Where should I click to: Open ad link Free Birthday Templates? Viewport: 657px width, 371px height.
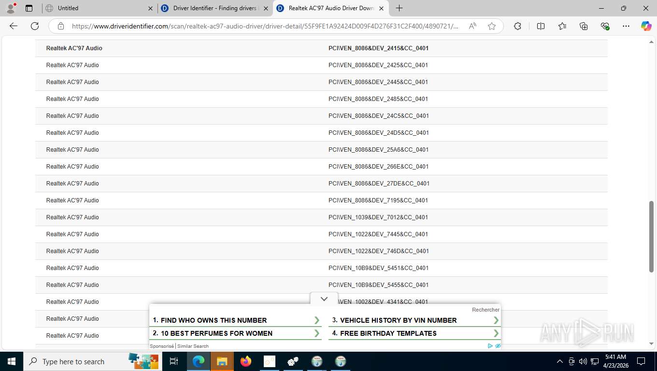(x=415, y=333)
